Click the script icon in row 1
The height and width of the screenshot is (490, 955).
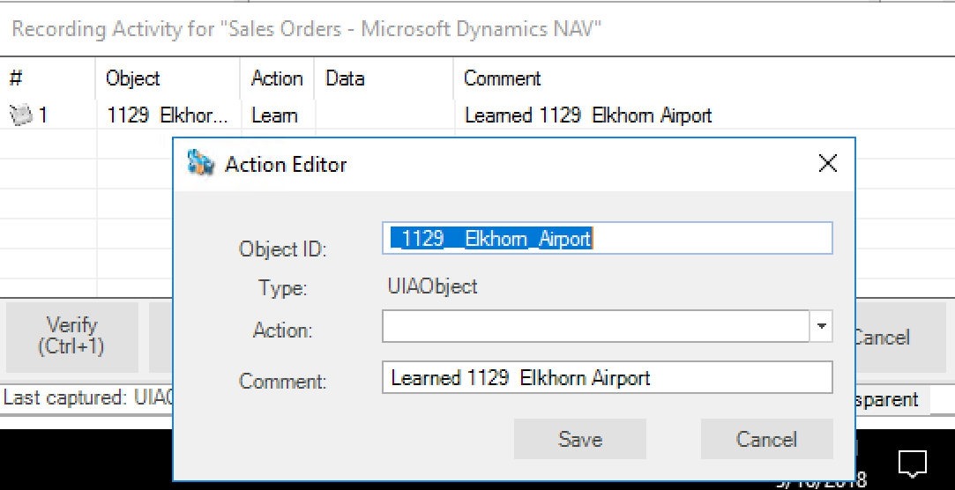19,115
